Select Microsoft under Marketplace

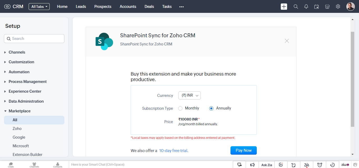pos(21,146)
